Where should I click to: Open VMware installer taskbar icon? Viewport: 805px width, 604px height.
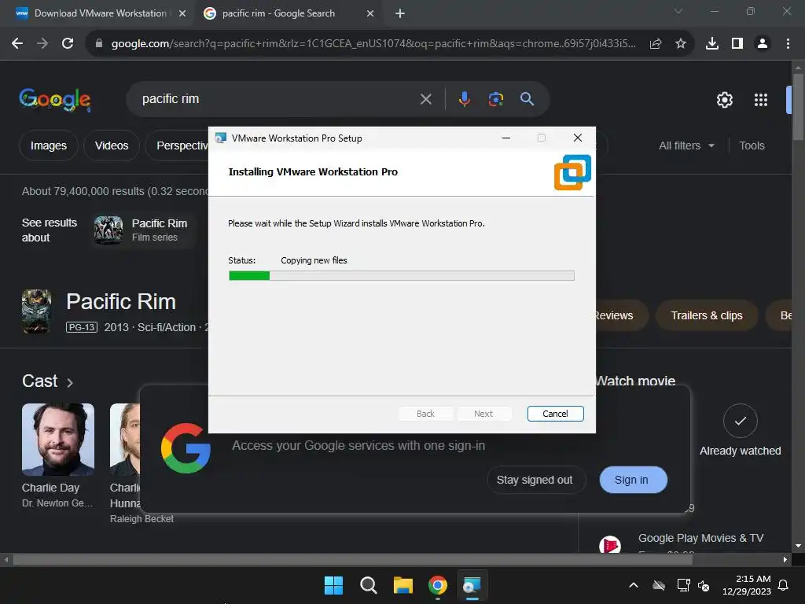472,585
